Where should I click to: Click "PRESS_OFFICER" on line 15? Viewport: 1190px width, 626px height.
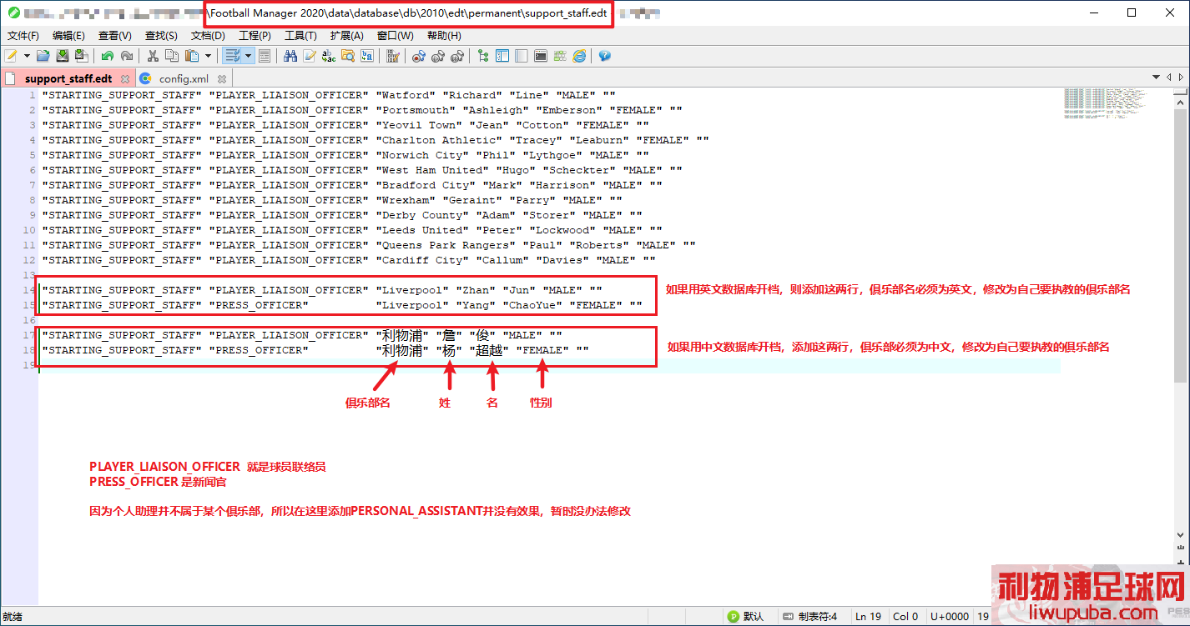pyautogui.click(x=259, y=305)
